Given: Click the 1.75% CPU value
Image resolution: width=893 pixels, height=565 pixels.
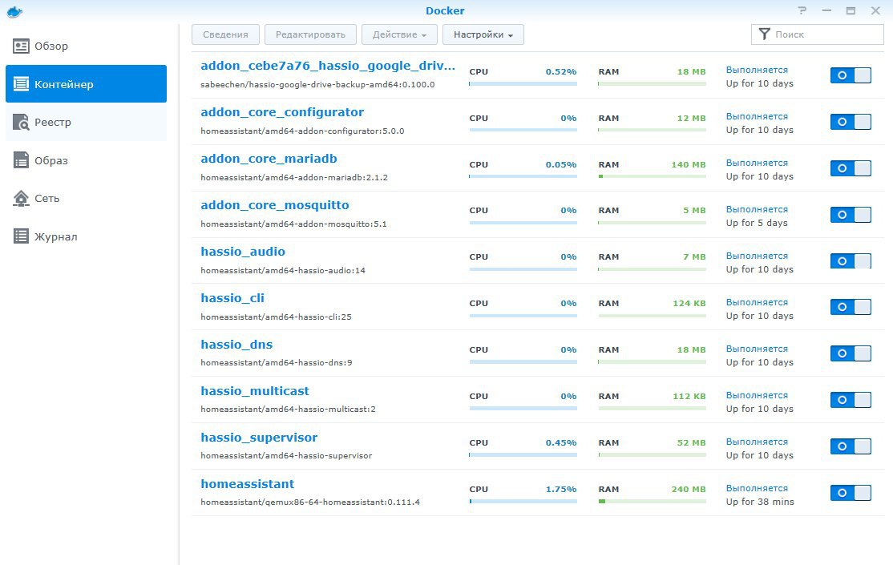Looking at the screenshot, I should [x=561, y=489].
